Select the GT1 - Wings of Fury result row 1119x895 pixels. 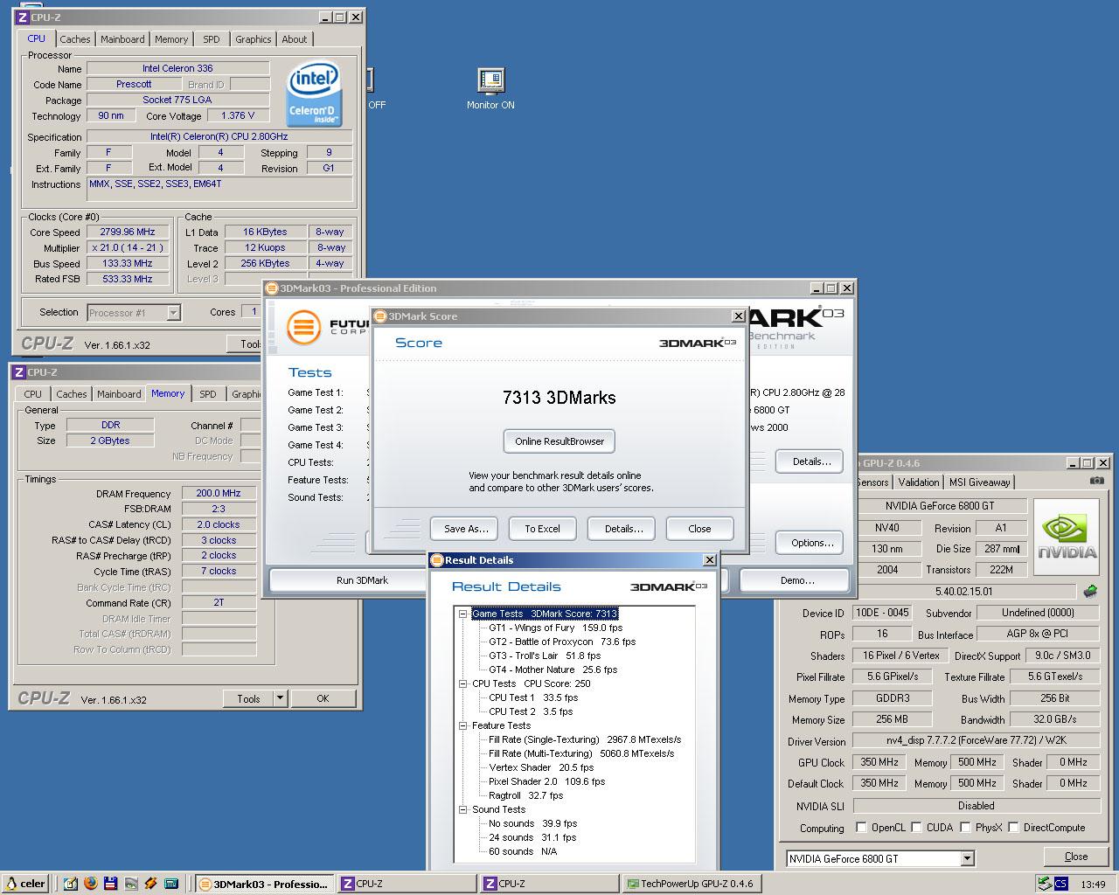555,628
